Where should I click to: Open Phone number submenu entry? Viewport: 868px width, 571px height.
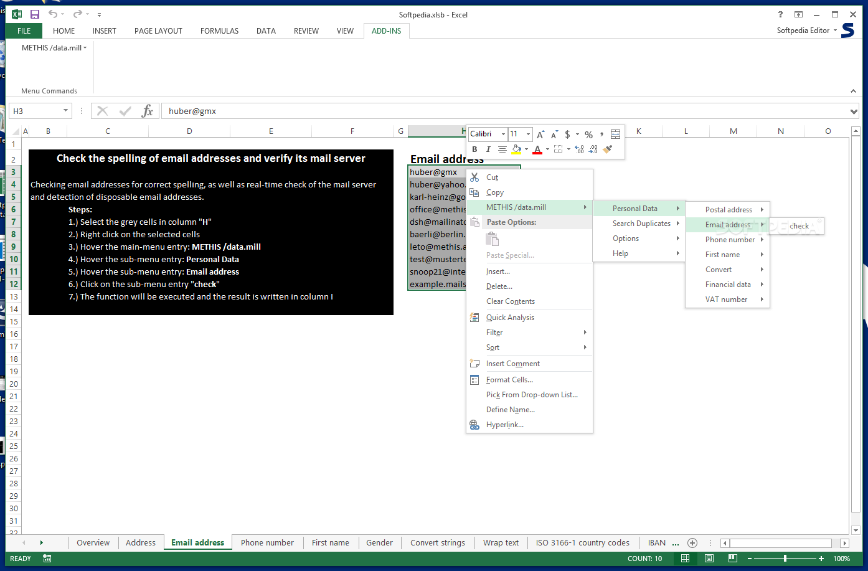[728, 240]
